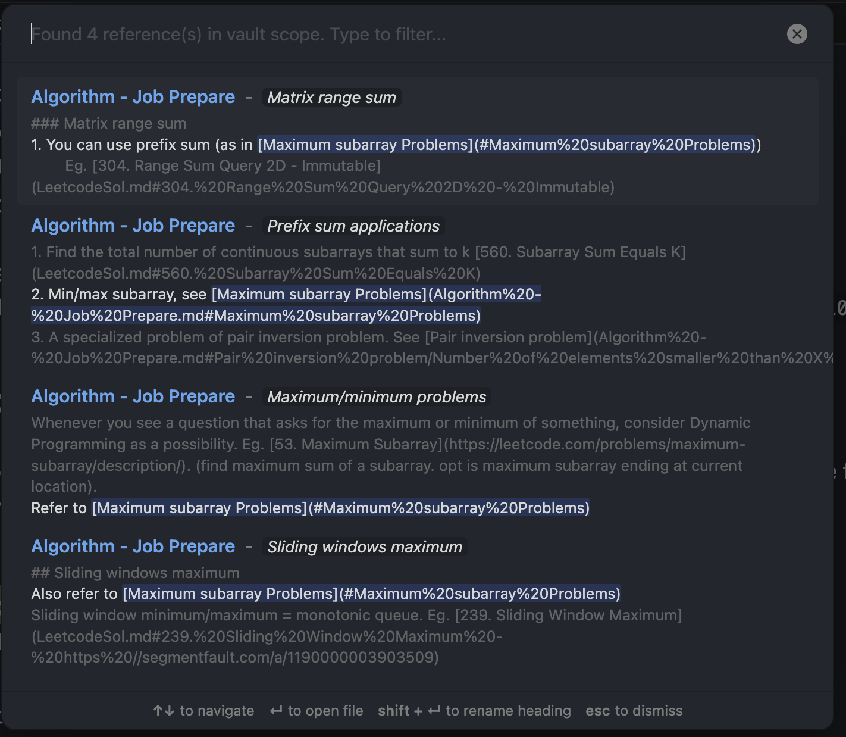Viewport: 846px width, 737px height.
Task: Click the 'Pair inversion problem' context line
Action: click(x=433, y=348)
